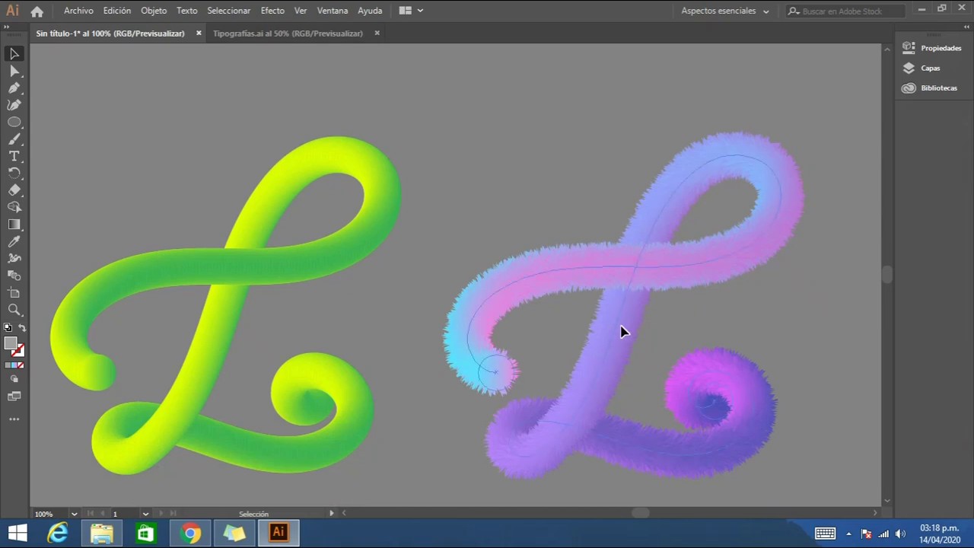This screenshot has height=548, width=974.
Task: Select the Selection (black arrow) tool
Action: click(x=14, y=54)
